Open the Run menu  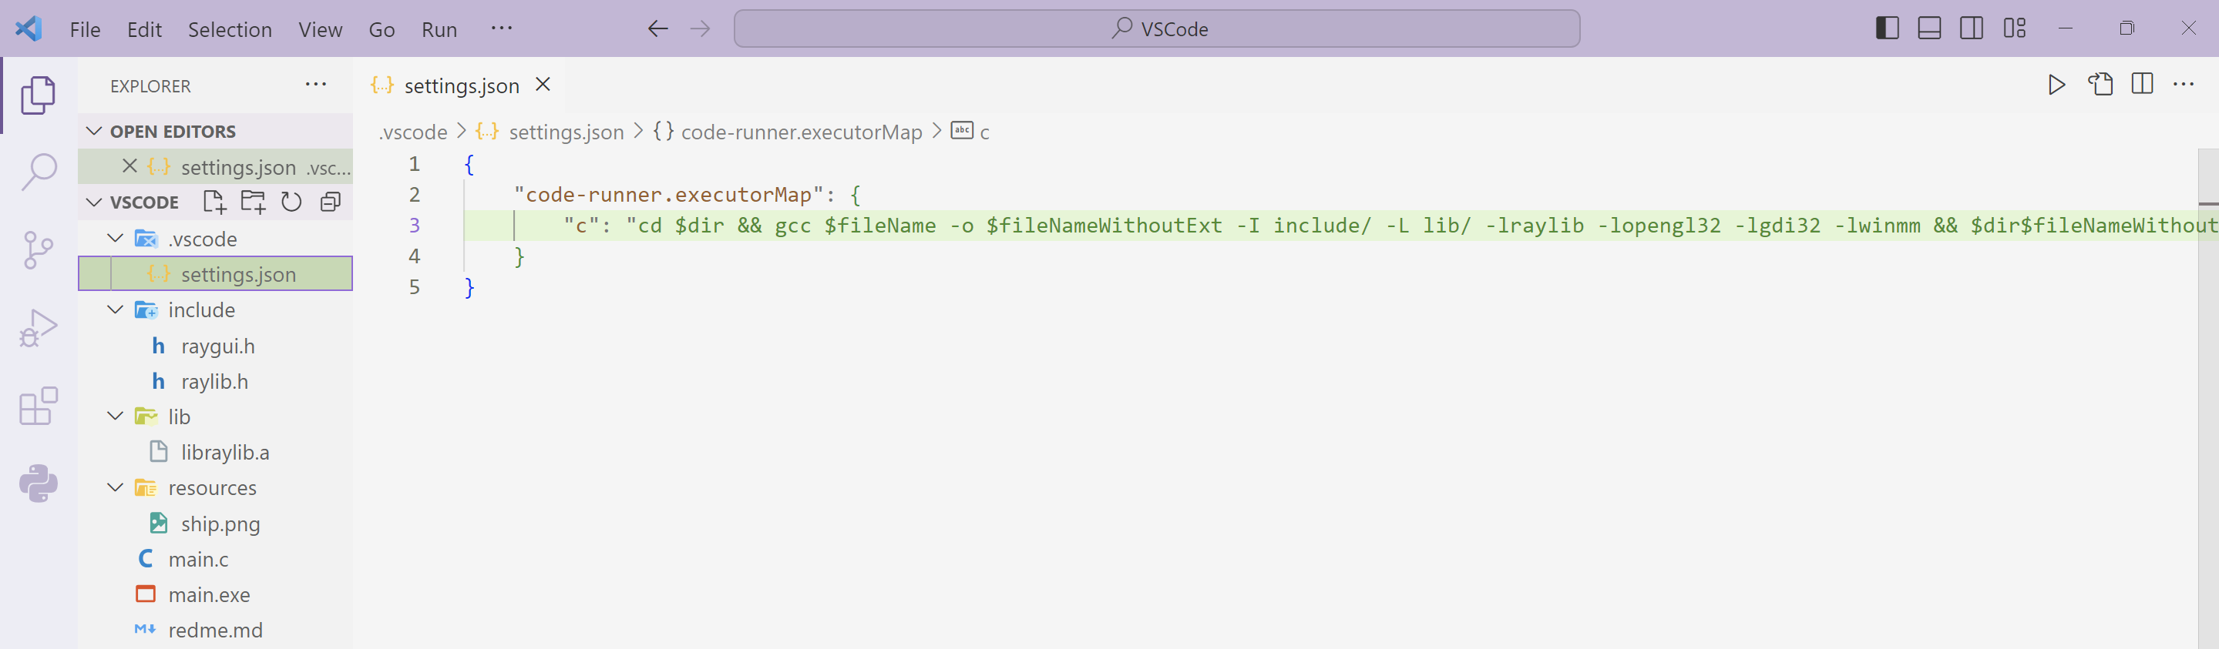pos(439,29)
